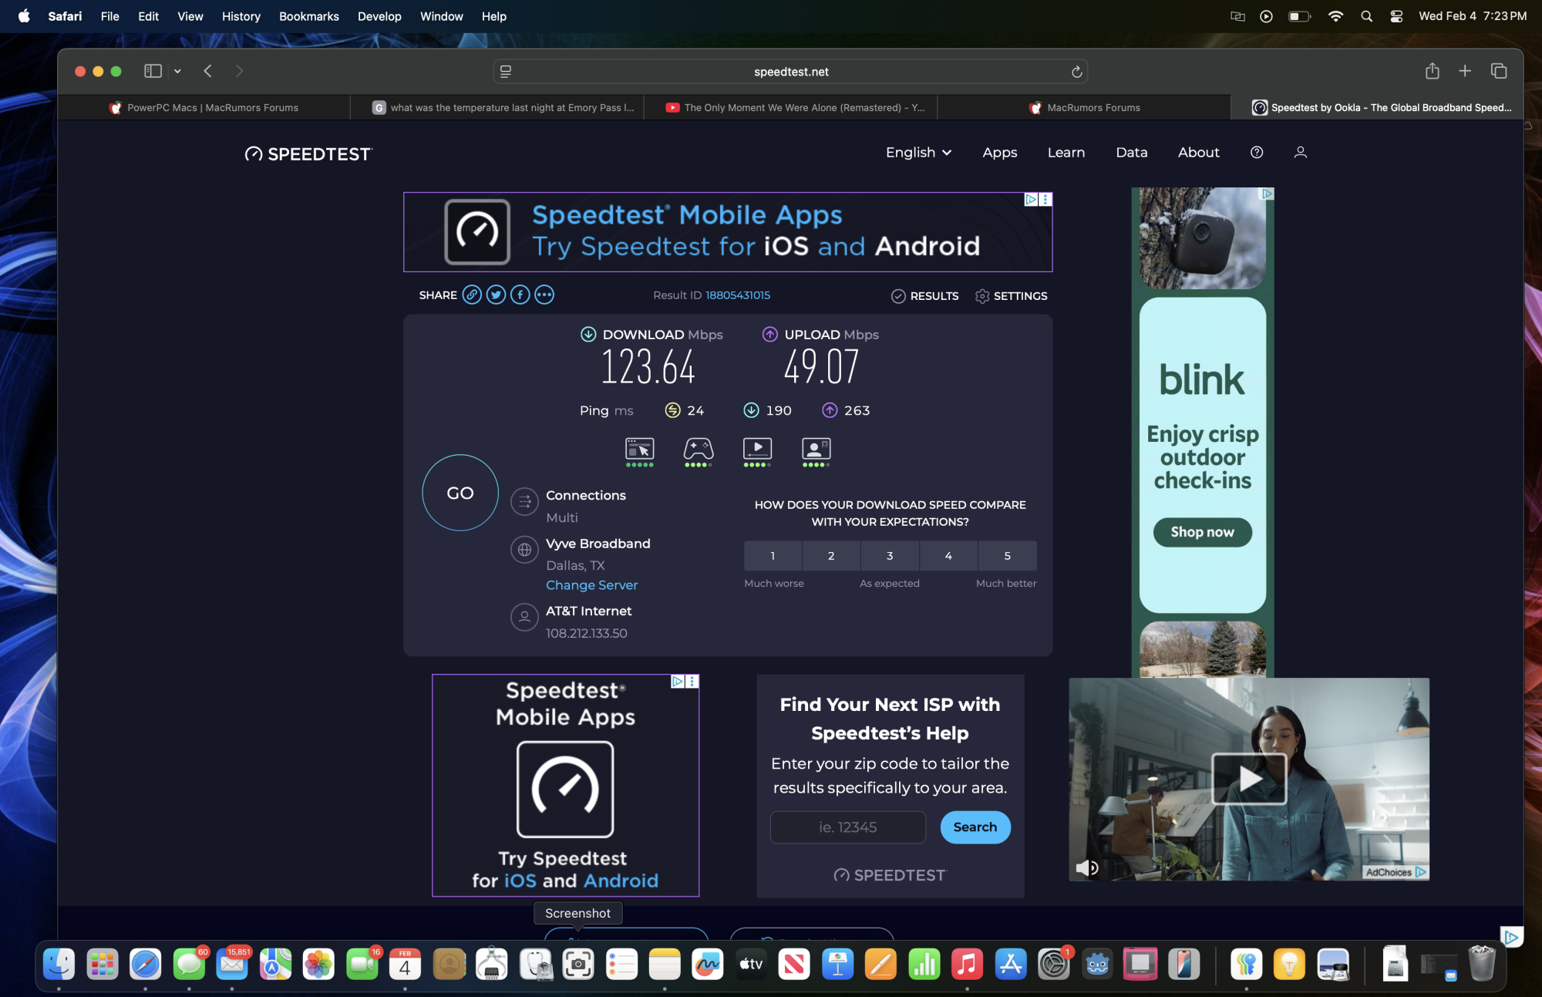Rate download speed as 4
The width and height of the screenshot is (1542, 997).
[x=948, y=555]
